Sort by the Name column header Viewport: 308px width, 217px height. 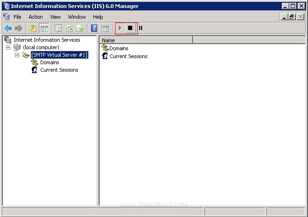click(x=146, y=40)
